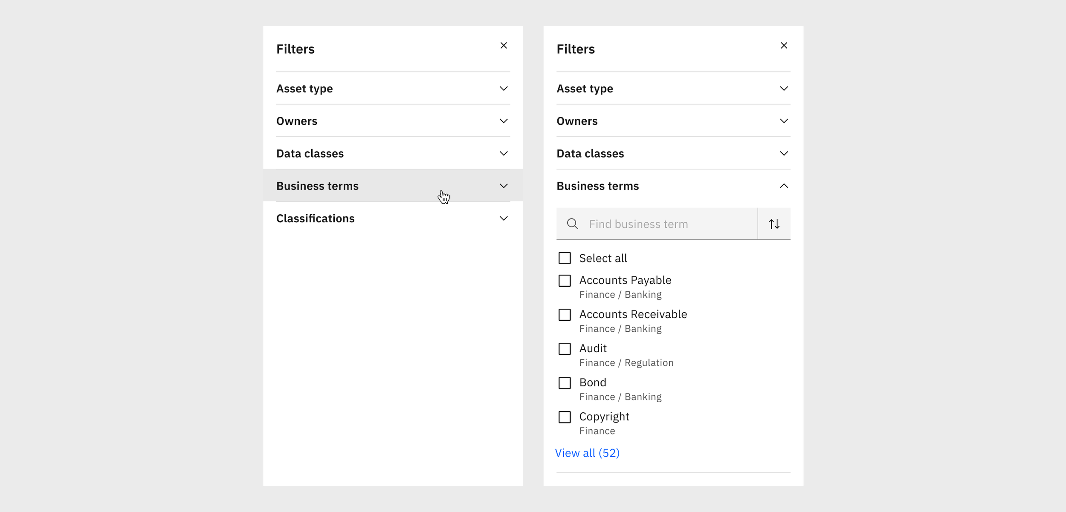
Task: Click Asset type chevron in left panel
Action: (x=504, y=89)
